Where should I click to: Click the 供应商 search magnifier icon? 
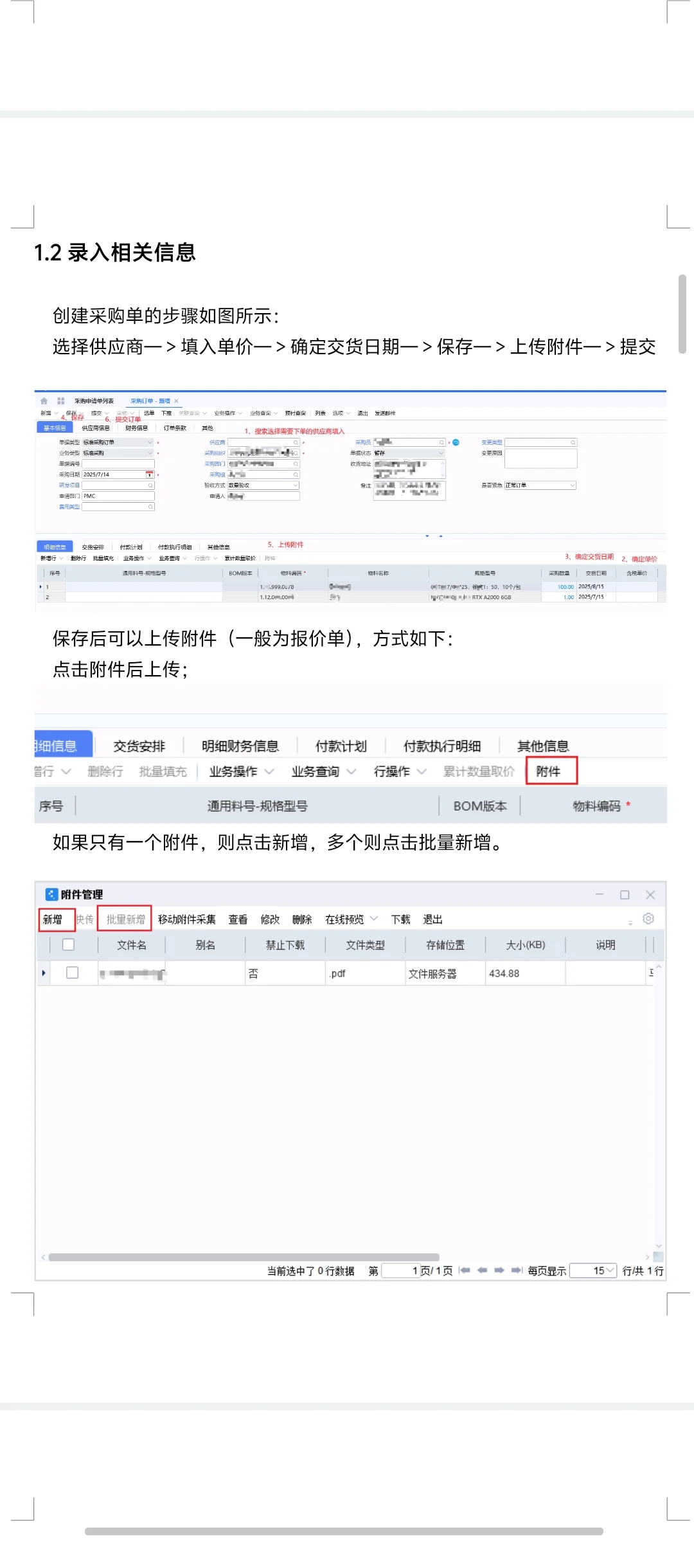(x=296, y=442)
